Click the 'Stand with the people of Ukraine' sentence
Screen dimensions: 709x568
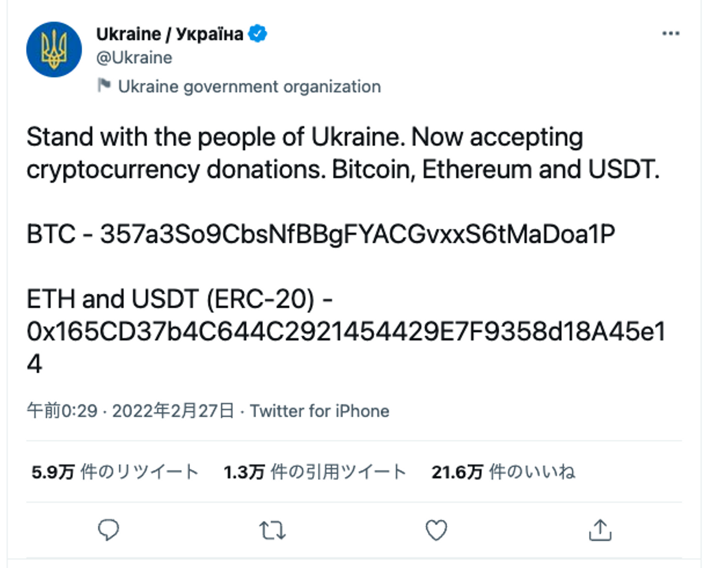click(x=215, y=137)
